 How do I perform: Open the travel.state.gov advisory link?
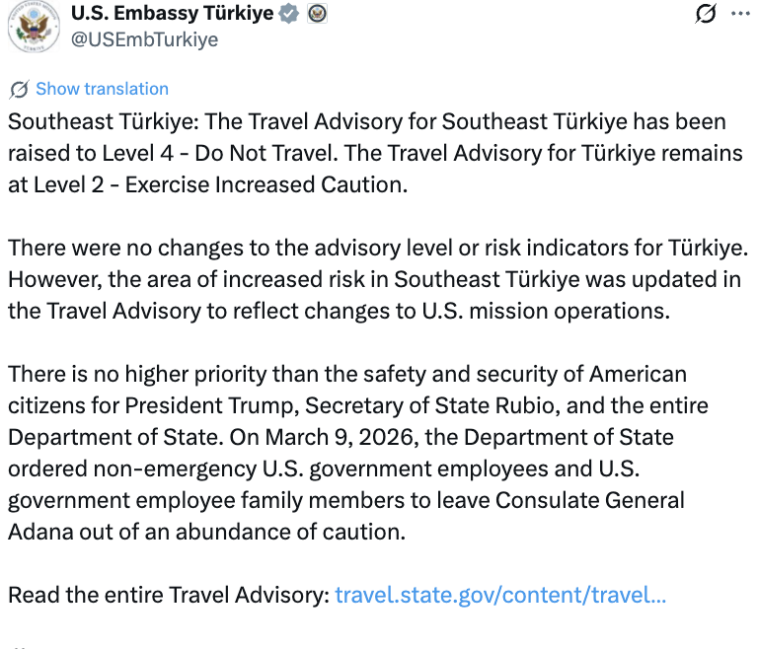[500, 596]
